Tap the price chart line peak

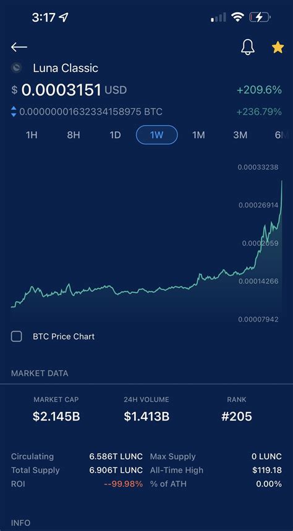click(282, 182)
